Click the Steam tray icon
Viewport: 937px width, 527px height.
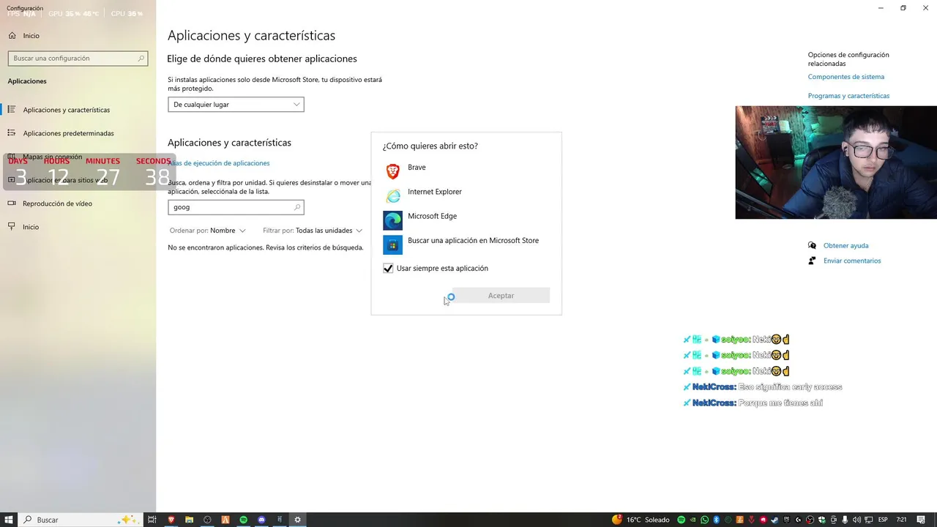coord(774,520)
